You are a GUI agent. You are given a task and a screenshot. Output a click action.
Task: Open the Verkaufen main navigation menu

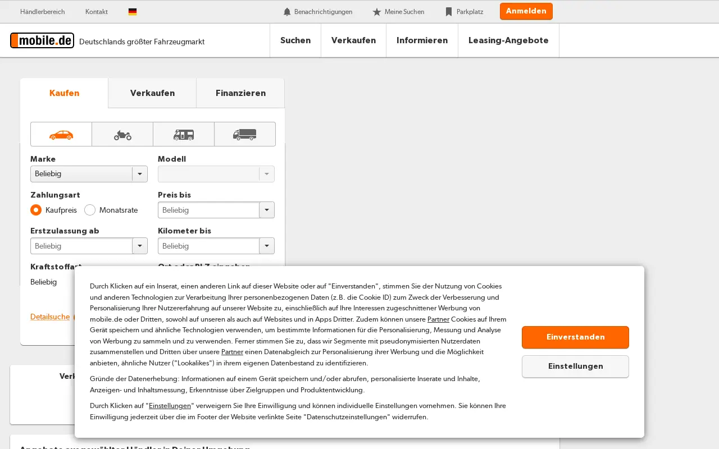point(353,40)
